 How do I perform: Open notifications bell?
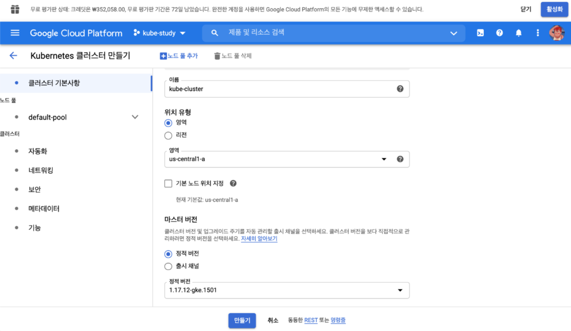click(518, 33)
